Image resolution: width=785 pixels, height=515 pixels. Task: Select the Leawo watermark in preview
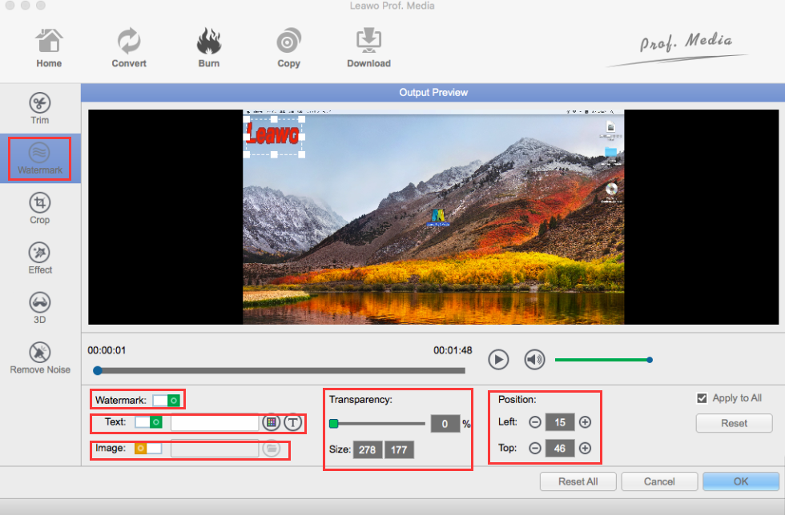coord(274,136)
